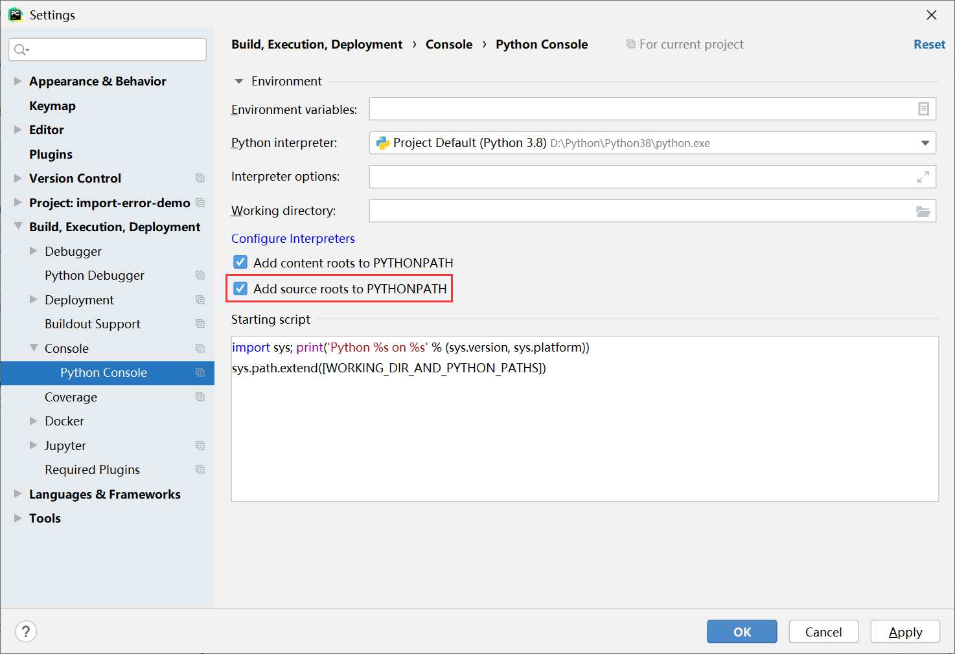Expand Appearance & Behavior in the tree
Screen dimensions: 955x654
18,81
